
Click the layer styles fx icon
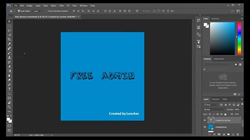[x=214, y=134]
